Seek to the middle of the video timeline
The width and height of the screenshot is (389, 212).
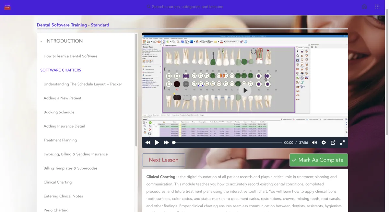[x=228, y=142]
